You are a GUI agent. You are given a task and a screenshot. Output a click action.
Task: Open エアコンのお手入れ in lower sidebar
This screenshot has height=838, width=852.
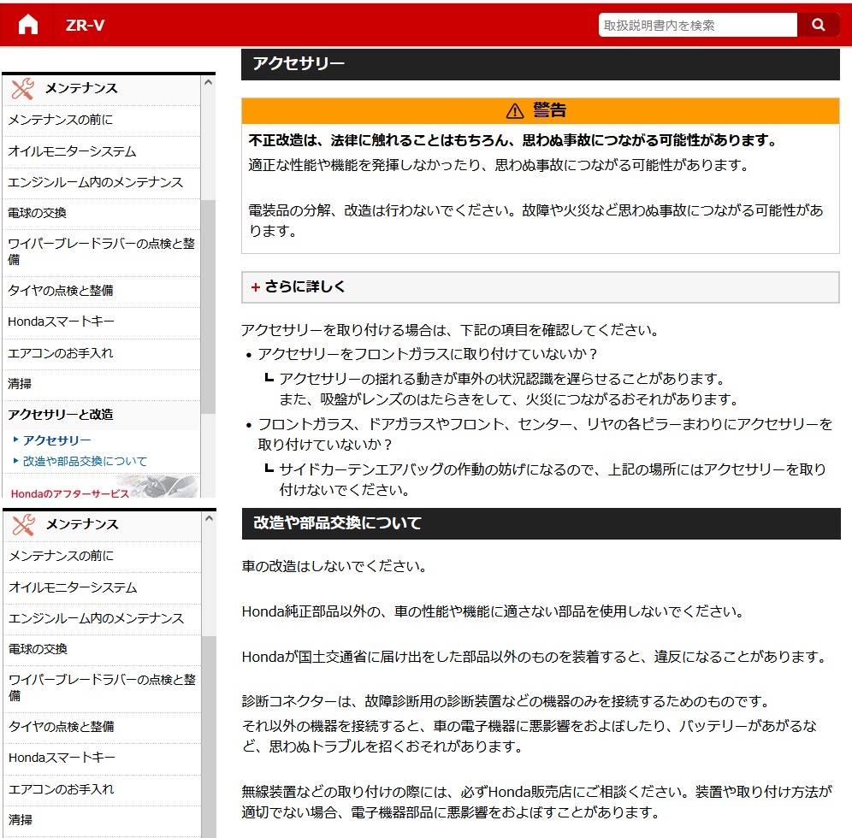click(x=102, y=789)
